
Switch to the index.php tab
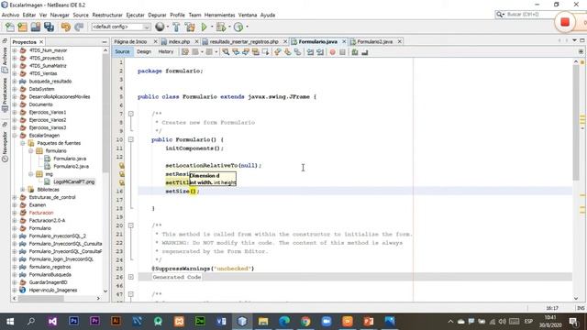click(179, 41)
